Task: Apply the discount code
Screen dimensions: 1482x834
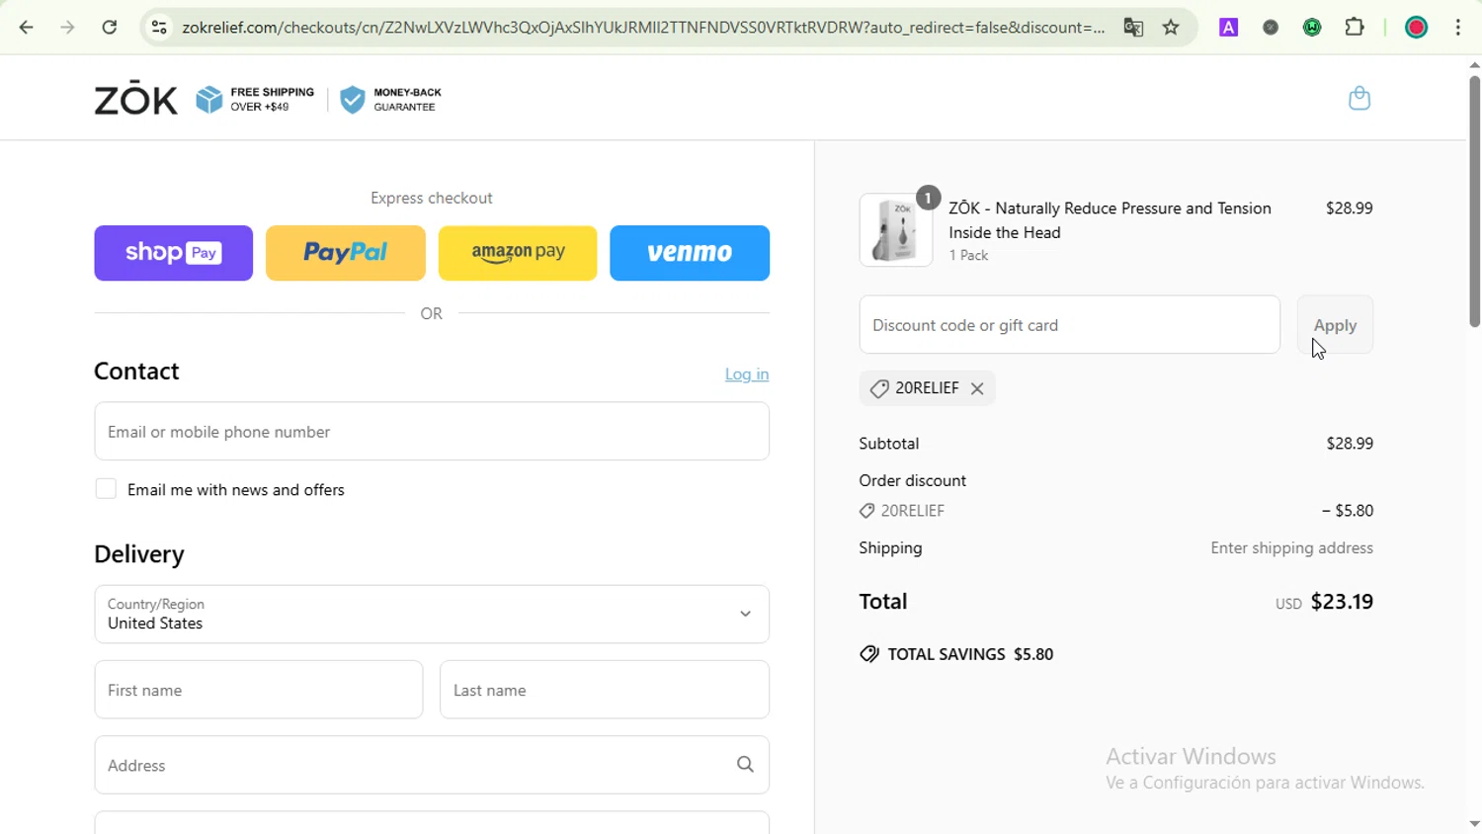Action: click(1335, 324)
